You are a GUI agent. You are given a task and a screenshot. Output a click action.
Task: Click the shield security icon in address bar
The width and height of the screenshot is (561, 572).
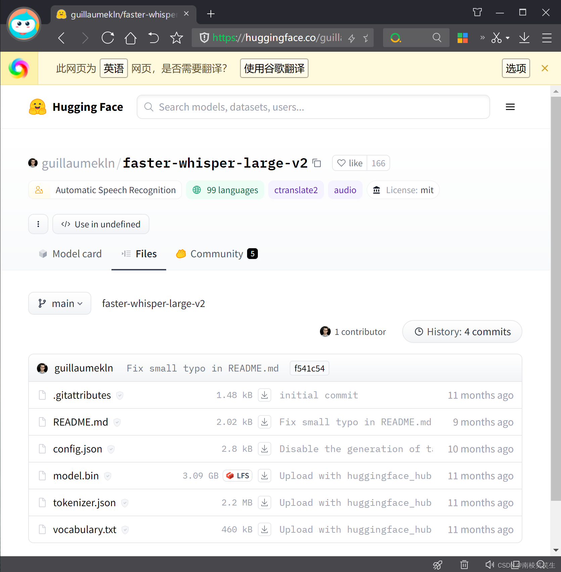click(x=204, y=38)
